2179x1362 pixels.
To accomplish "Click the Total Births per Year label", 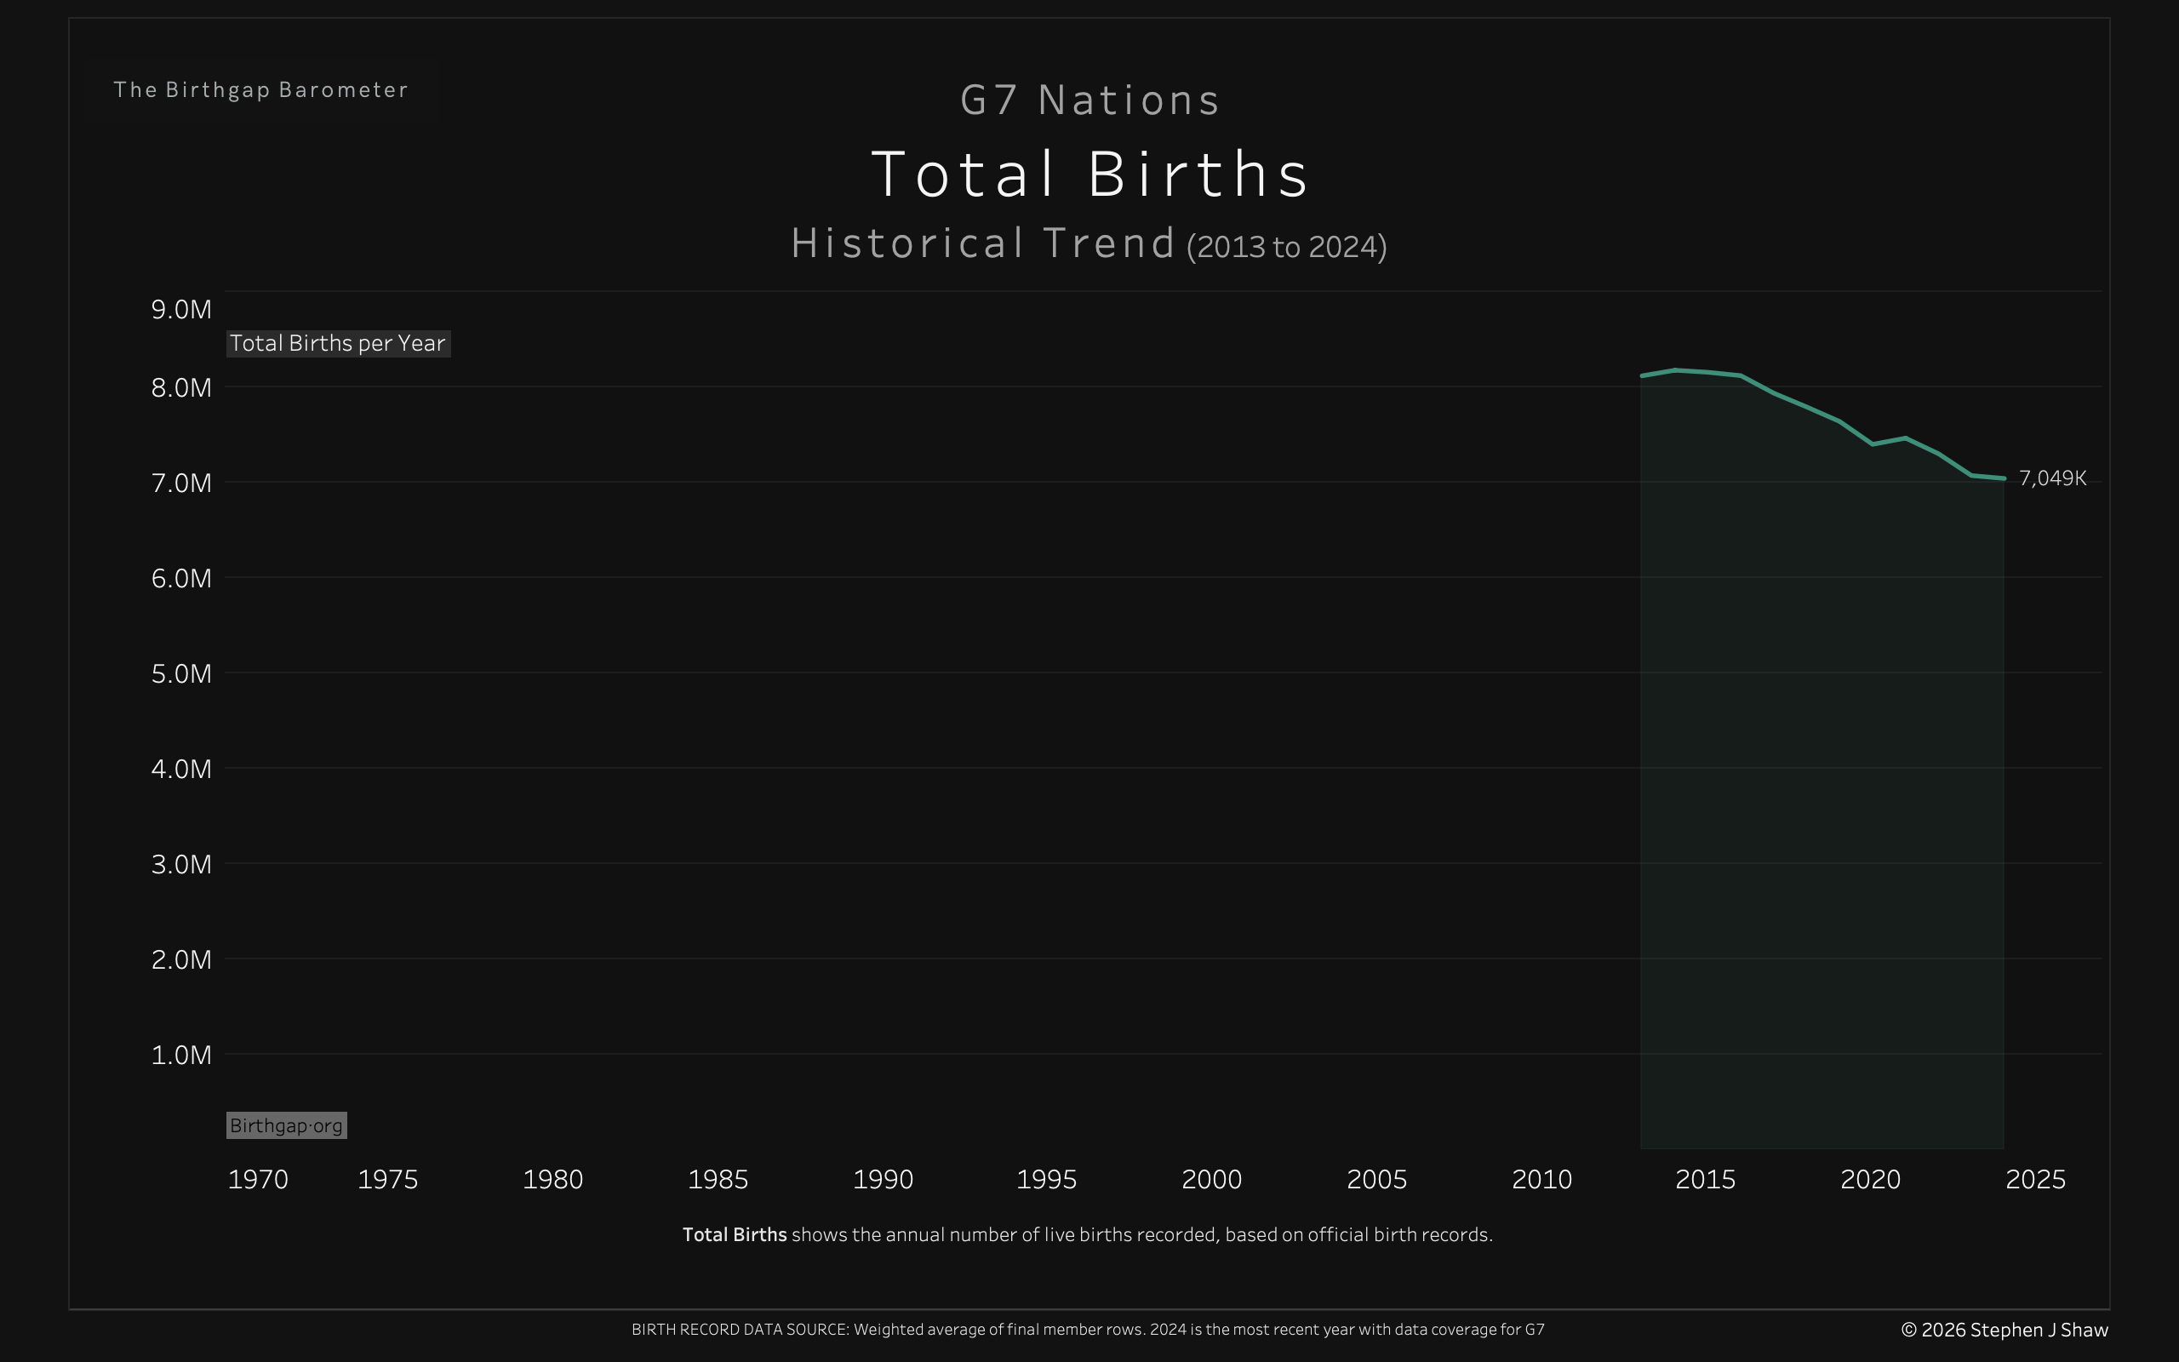I will [x=338, y=343].
